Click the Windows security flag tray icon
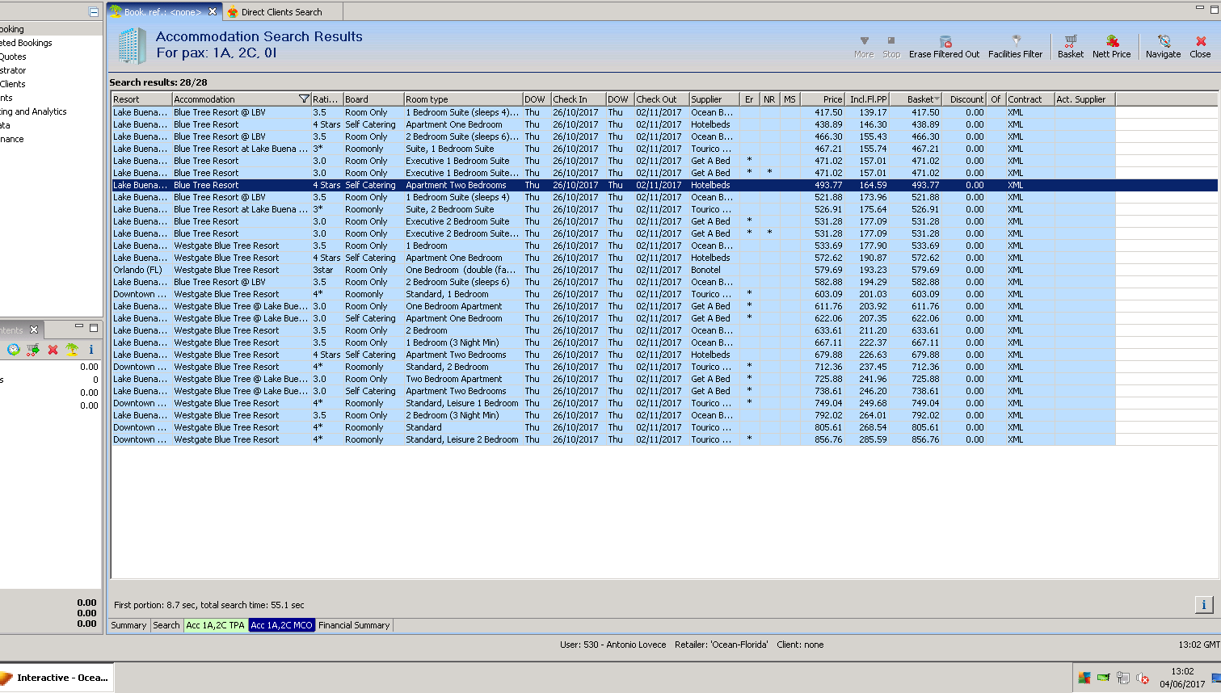 pos(1084,678)
